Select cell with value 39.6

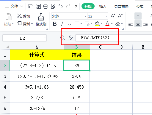tap(77, 76)
